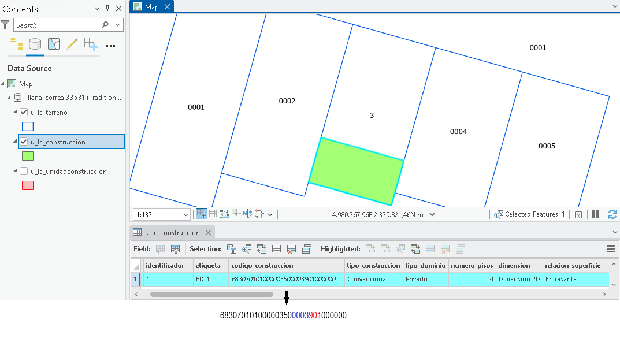Image resolution: width=620 pixels, height=346 pixels.
Task: Toggle ground to grid correction
Action: tap(247, 214)
